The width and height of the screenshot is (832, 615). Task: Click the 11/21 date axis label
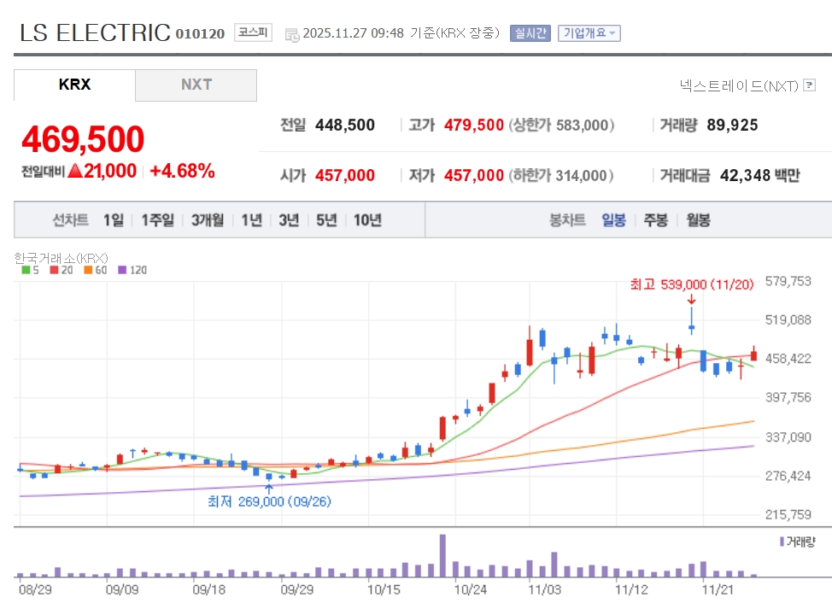tap(718, 589)
